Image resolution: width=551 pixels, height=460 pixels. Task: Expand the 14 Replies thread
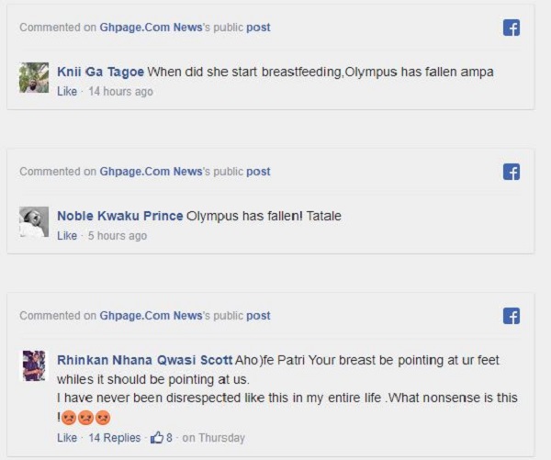coord(115,438)
